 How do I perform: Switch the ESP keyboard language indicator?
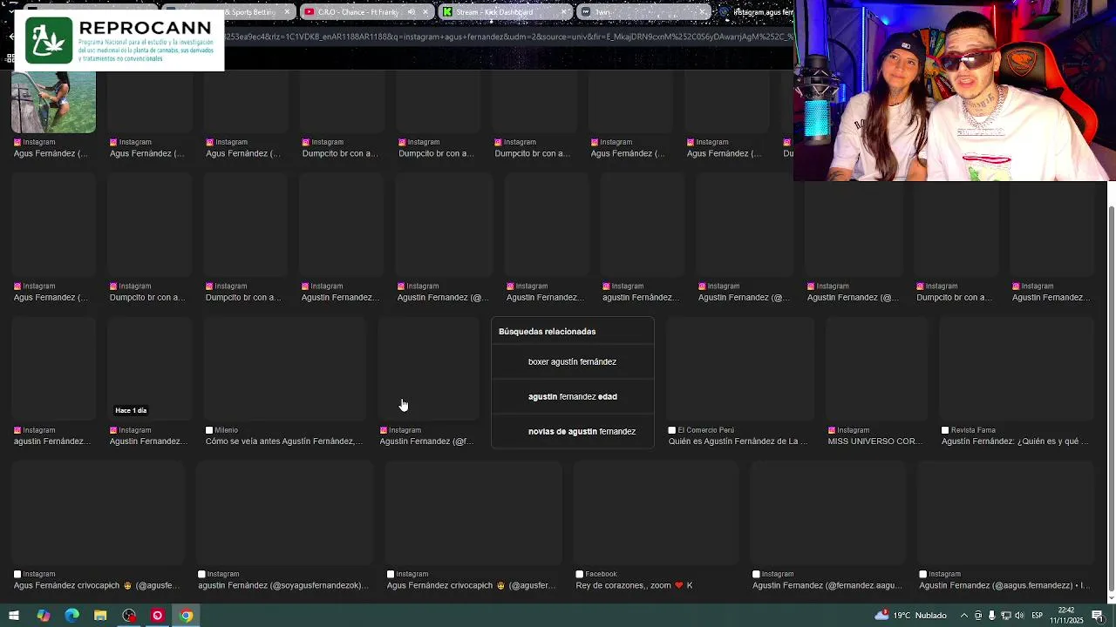[1037, 616]
